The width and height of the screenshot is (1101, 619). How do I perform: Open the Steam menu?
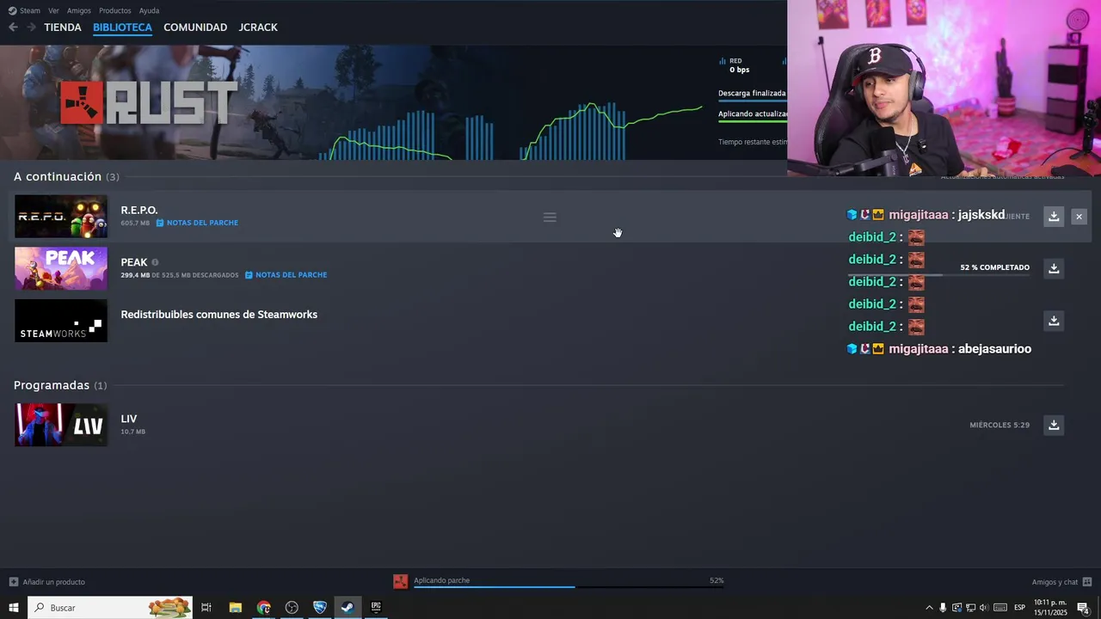pyautogui.click(x=25, y=10)
